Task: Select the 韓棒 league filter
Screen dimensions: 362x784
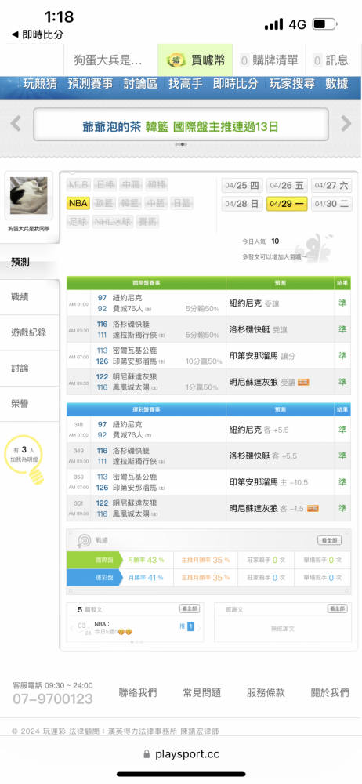Action: click(x=157, y=184)
